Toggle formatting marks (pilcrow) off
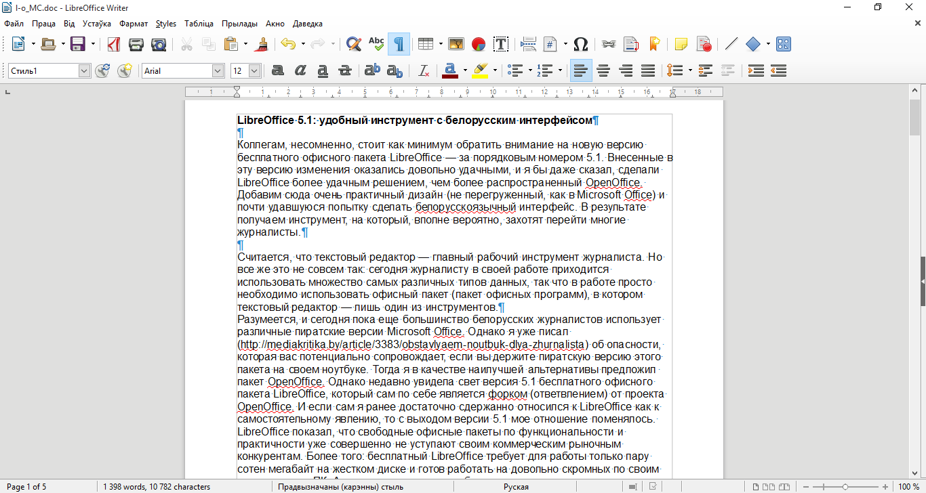The height and width of the screenshot is (493, 926). tap(399, 45)
